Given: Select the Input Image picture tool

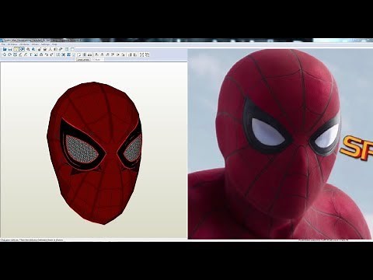Looking at the screenshot, I should (x=36, y=54).
